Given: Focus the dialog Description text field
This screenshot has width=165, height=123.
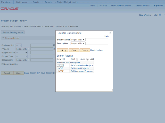Looking at the screenshot, I should tap(97, 43).
